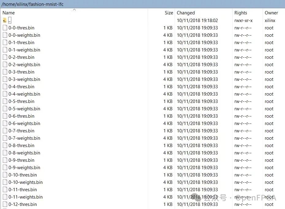Toggle sort arrow above Name column
This screenshot has height=209, width=285.
(74, 10)
